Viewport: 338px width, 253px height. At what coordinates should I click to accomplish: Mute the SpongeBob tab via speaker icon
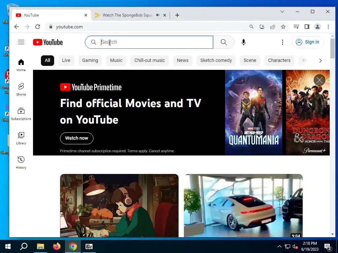pos(157,15)
